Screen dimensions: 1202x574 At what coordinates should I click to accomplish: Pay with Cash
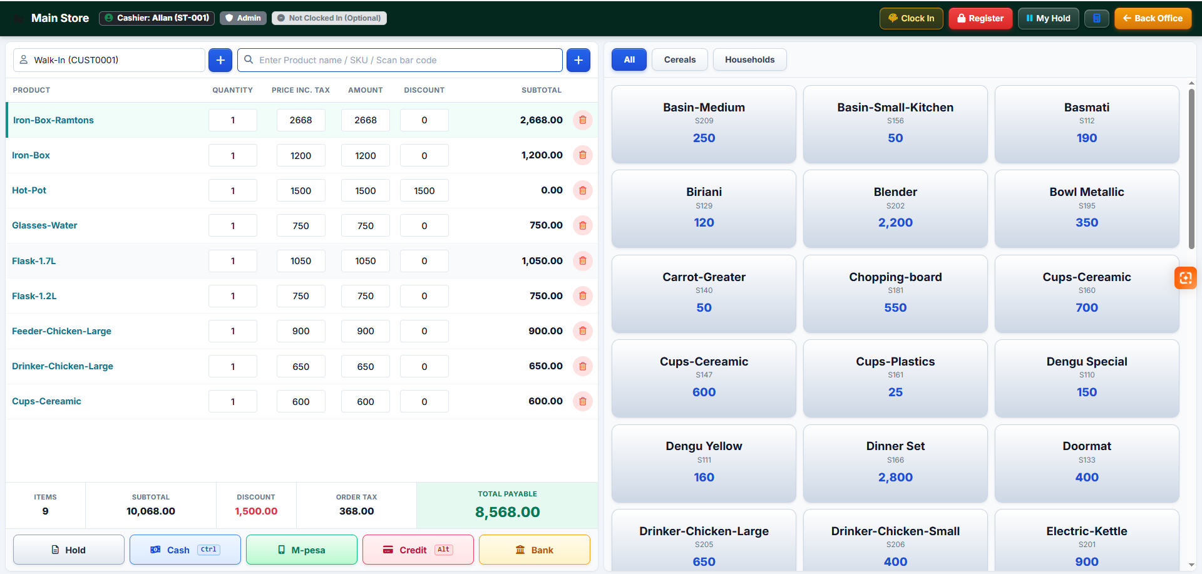[x=185, y=550]
